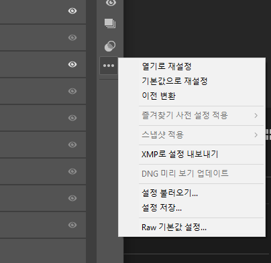Expand 즐겨찾기 사전 설정 적용 submenu arrow
The image size is (271, 263).
[x=256, y=116]
